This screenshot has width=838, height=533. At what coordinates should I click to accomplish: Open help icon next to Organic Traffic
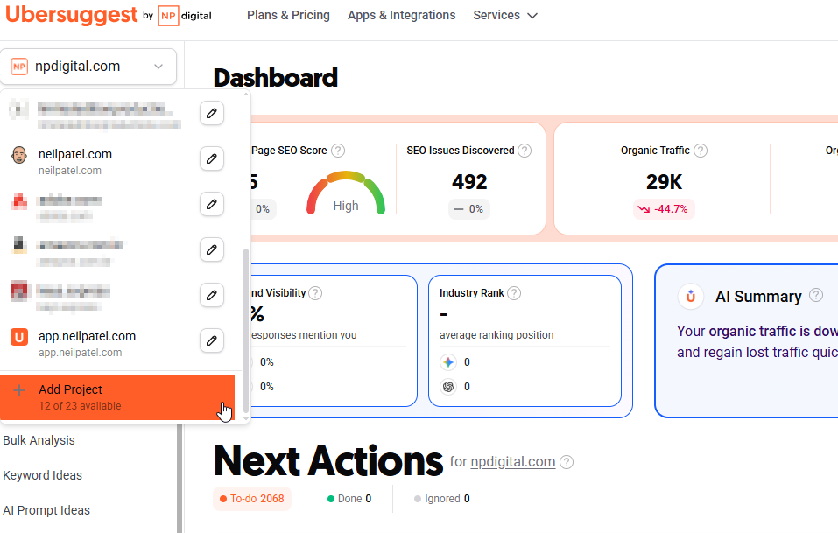(701, 151)
